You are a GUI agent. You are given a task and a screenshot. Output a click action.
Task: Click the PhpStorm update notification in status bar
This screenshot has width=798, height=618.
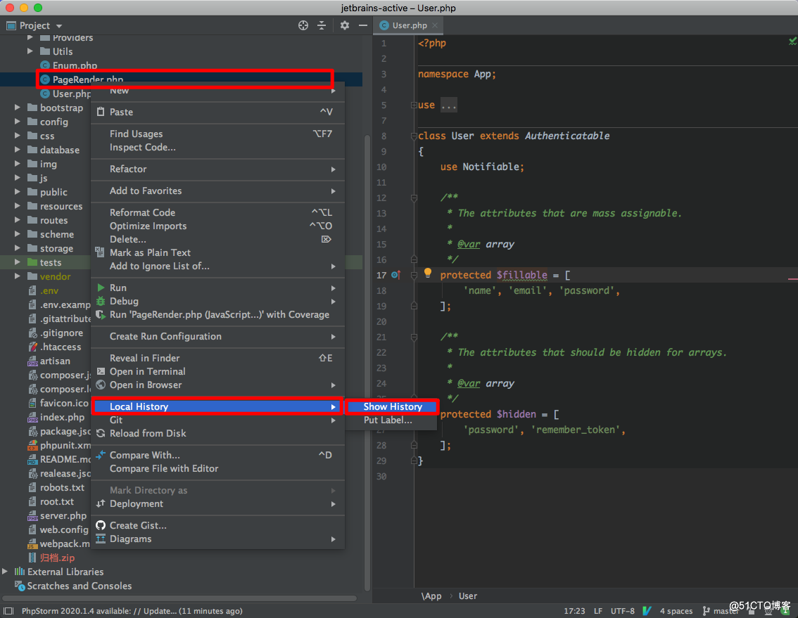click(x=132, y=611)
